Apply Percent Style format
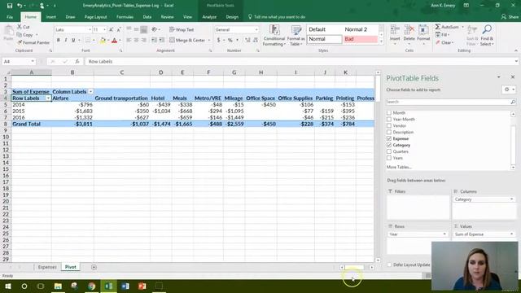The height and width of the screenshot is (293, 521). pos(230,40)
